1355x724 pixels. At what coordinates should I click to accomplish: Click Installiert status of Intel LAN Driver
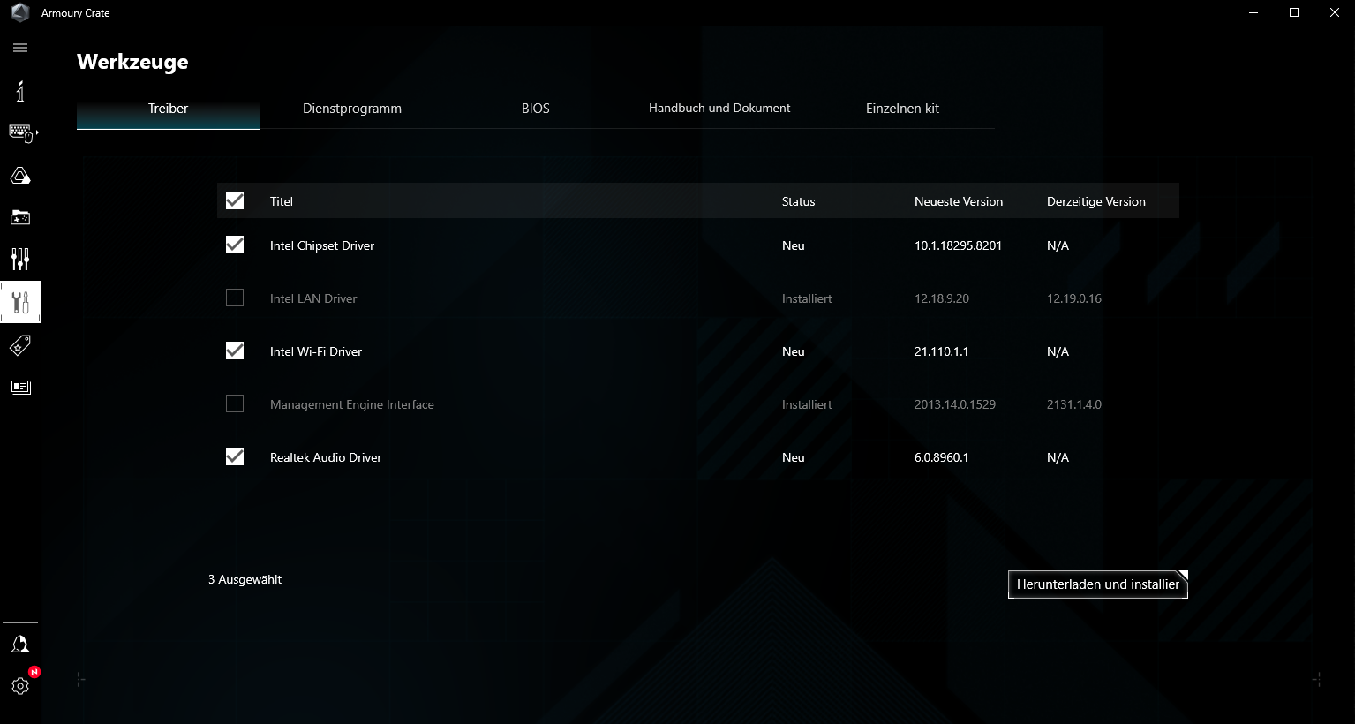807,298
